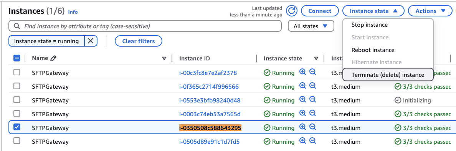
Task: Collapse the Instance state dropdown
Action: [373, 11]
